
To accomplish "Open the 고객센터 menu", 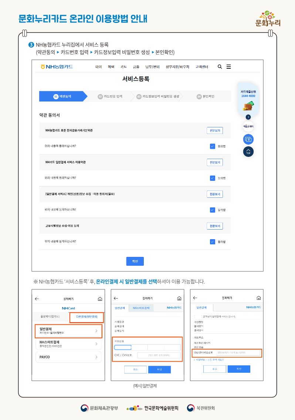I will point(202,67).
